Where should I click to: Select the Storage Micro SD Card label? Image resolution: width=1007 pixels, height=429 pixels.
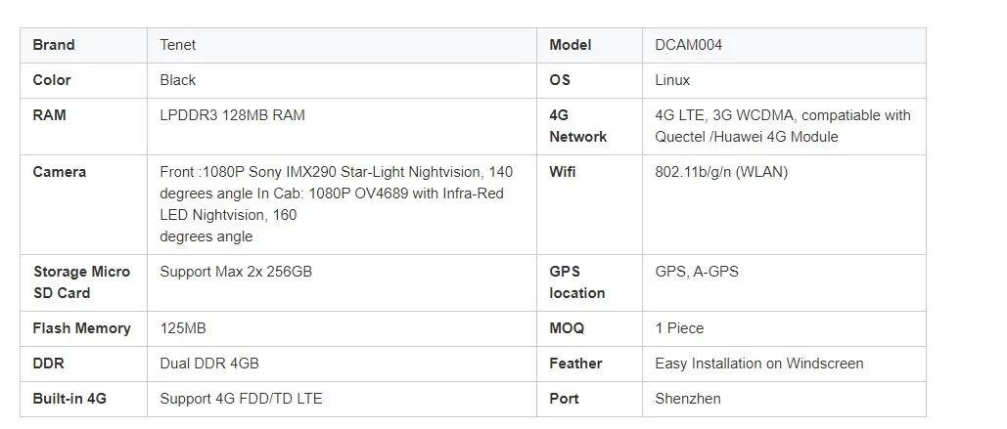click(x=81, y=282)
